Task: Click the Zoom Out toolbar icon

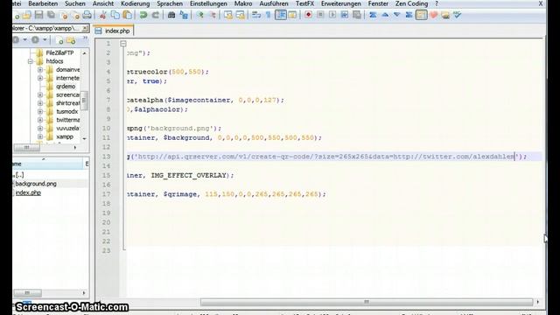Action: coord(213,15)
